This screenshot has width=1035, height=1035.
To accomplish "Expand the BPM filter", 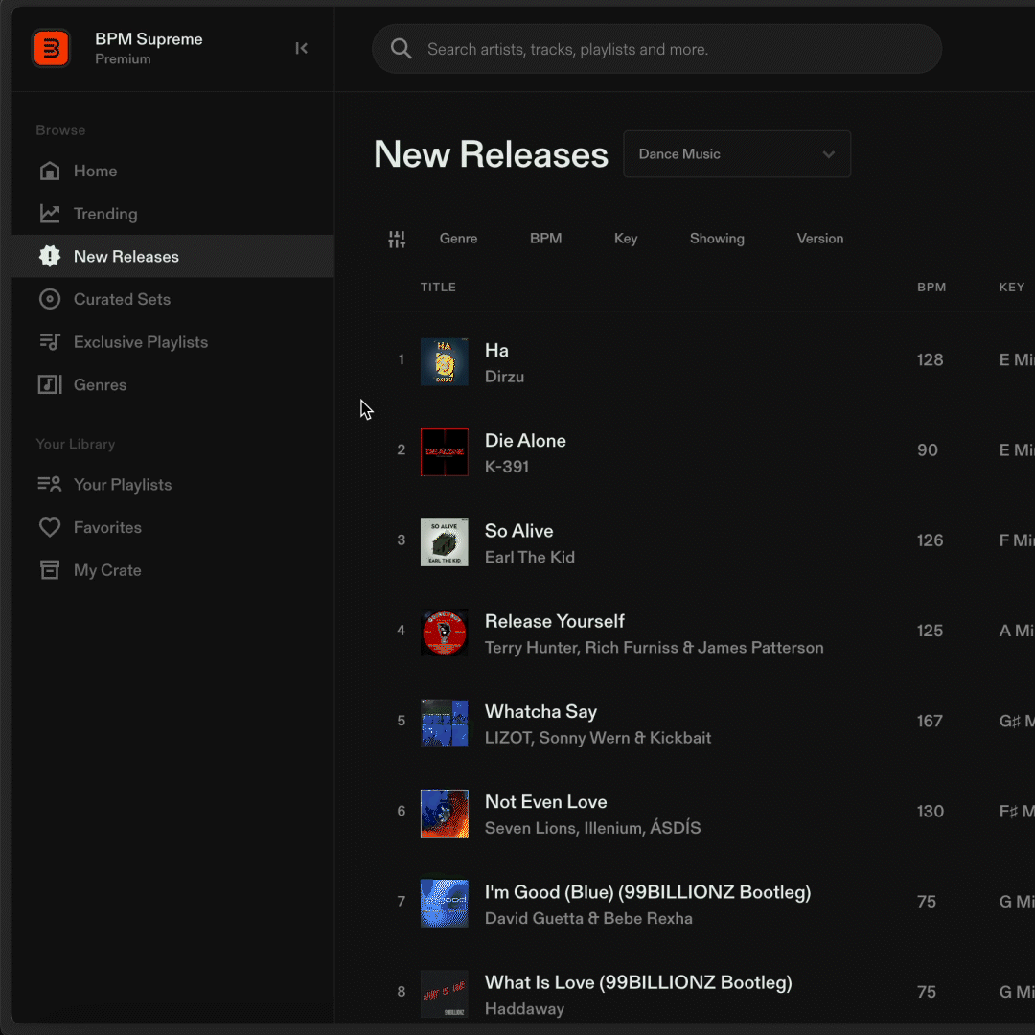I will click(x=546, y=239).
